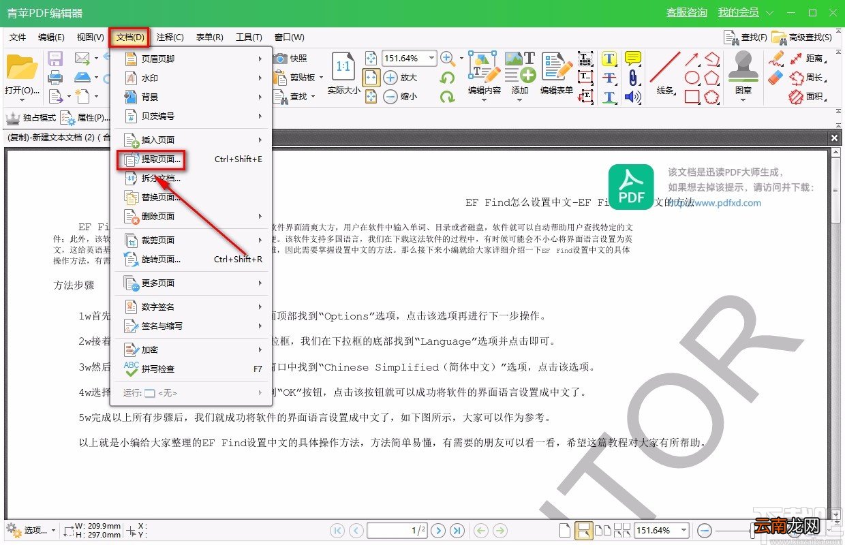Image resolution: width=845 pixels, height=545 pixels.
Task: Select the Rectangle shape tool
Action: coord(692,97)
